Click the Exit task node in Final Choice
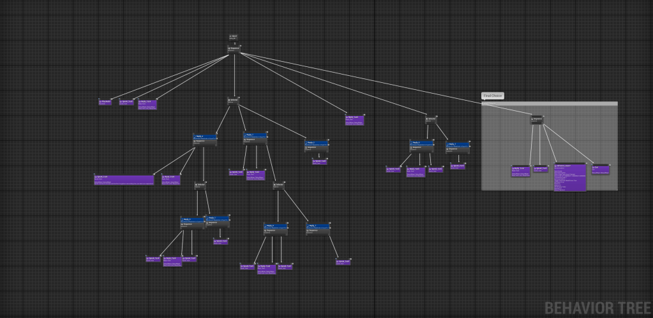This screenshot has height=318, width=653. pos(600,170)
